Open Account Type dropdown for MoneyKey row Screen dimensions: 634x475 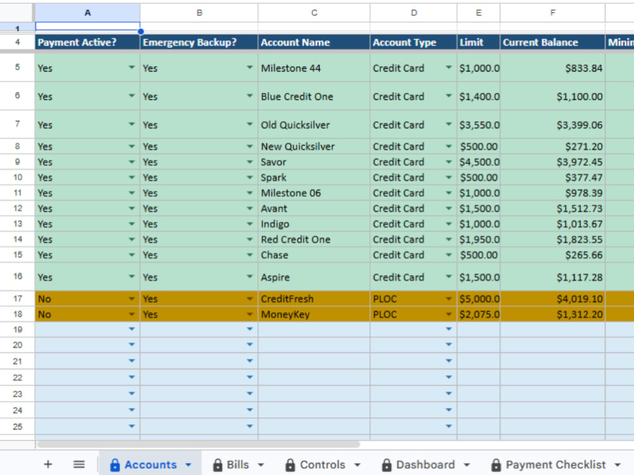[x=449, y=314]
